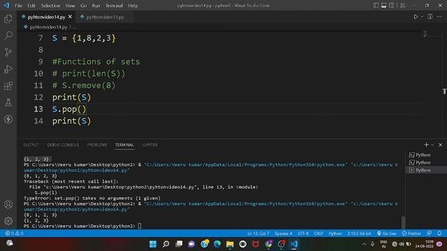Open the Help menu
The height and width of the screenshot is (251, 447).
coord(133,6)
